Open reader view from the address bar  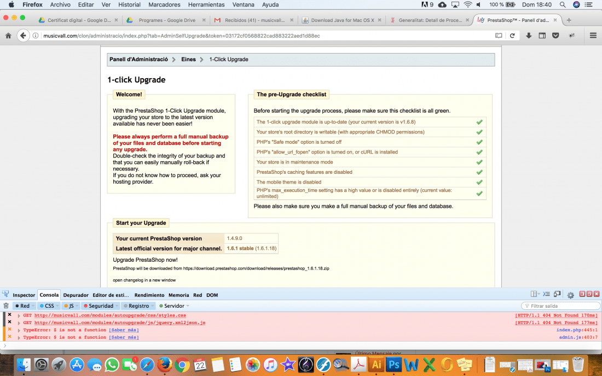pos(499,36)
